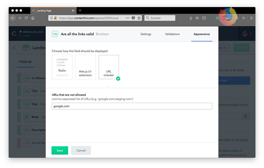Open the Slug field row

(32, 104)
